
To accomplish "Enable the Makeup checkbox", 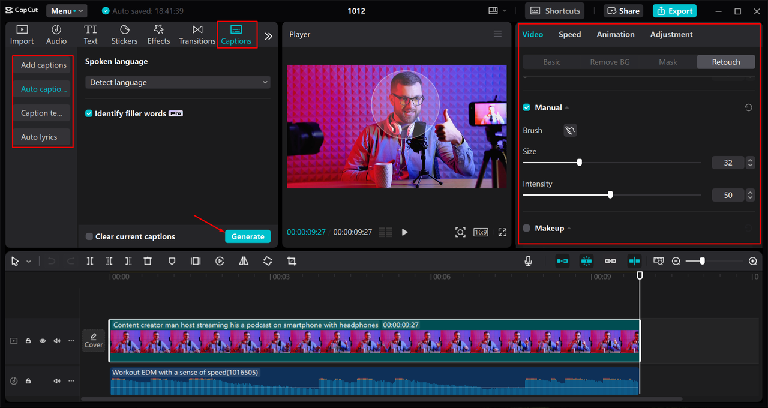I will click(526, 228).
